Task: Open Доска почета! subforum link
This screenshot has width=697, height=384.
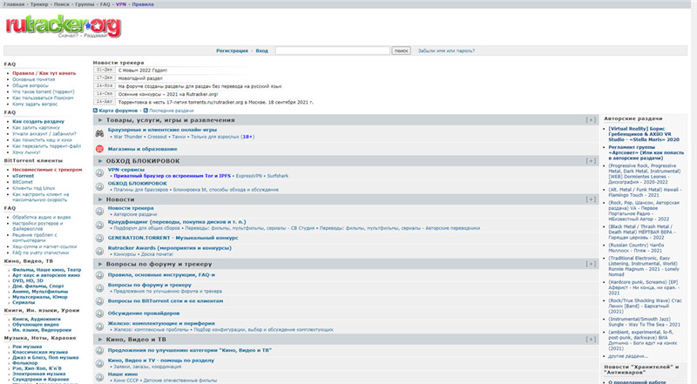Action: pyautogui.click(x=158, y=254)
